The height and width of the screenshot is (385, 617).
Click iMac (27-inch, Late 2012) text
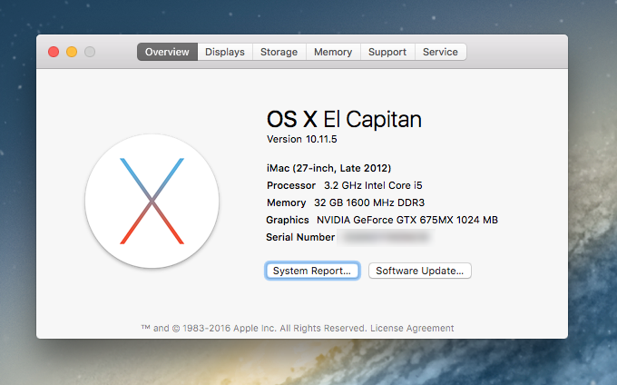pos(329,168)
